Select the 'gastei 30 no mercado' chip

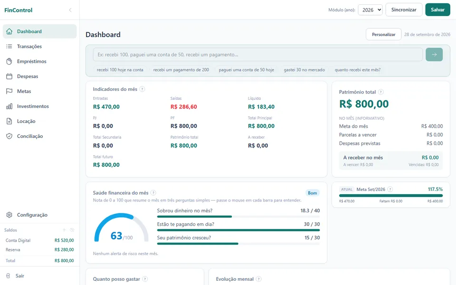(304, 70)
